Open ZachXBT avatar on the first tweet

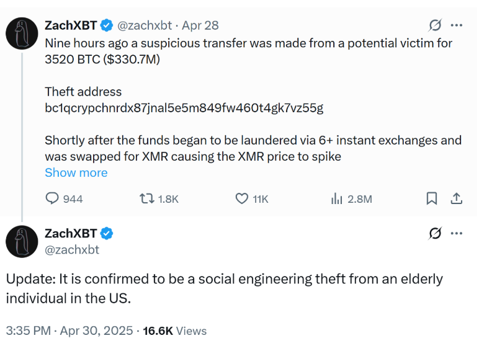[x=22, y=33]
